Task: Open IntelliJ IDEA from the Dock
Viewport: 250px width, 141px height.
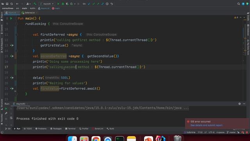Action: [160, 138]
